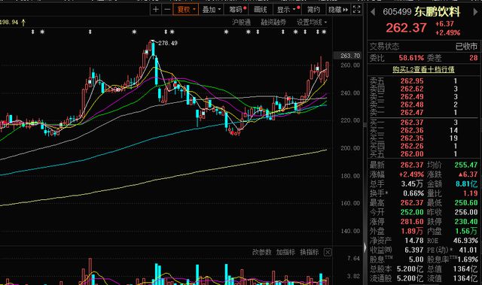Enter fullscreen chart mode via the corner icon

tap(356, 10)
